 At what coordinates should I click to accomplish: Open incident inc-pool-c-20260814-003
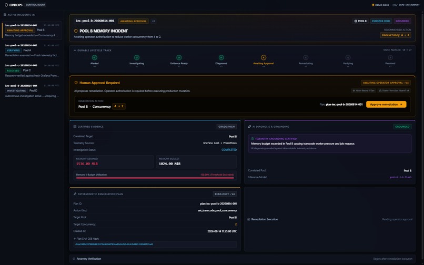(32, 70)
